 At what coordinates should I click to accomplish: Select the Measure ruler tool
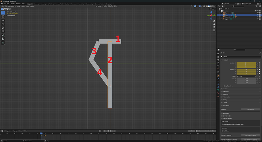[x=3, y=39]
